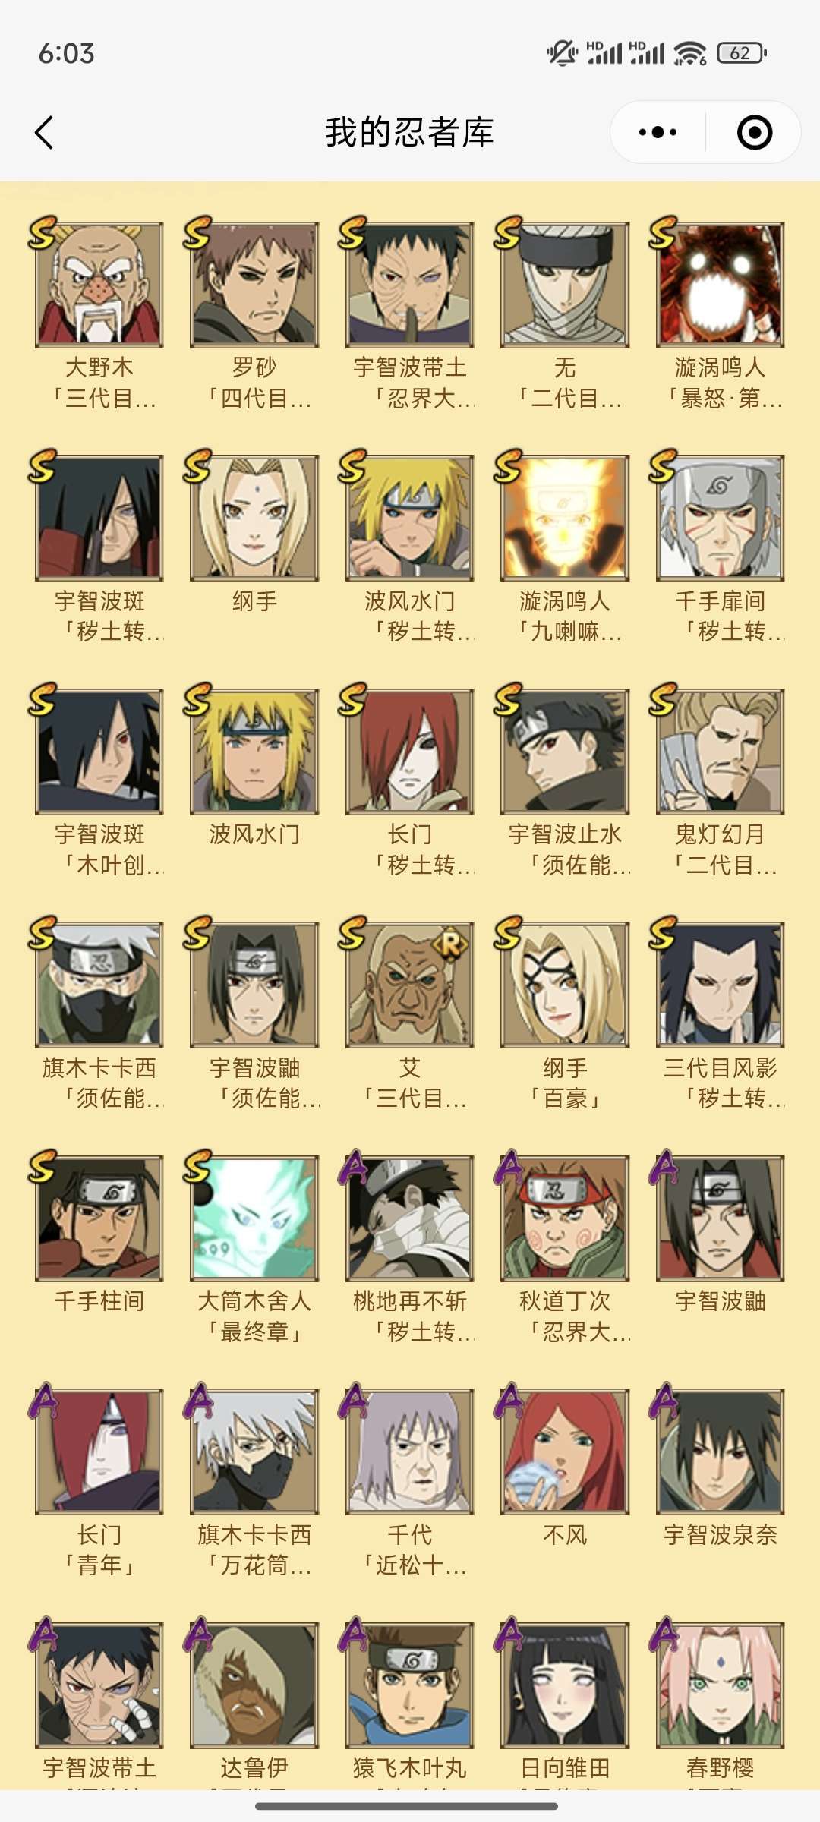The image size is (820, 1822).
Task: Select the 千手柱间 ninja avatar
Action: point(99,1218)
